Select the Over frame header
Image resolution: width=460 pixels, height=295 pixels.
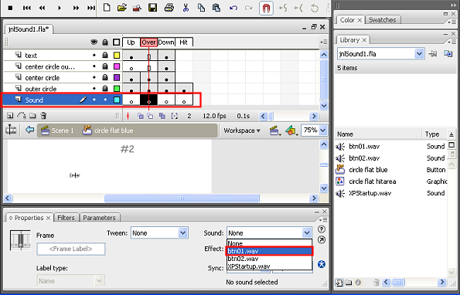(148, 42)
